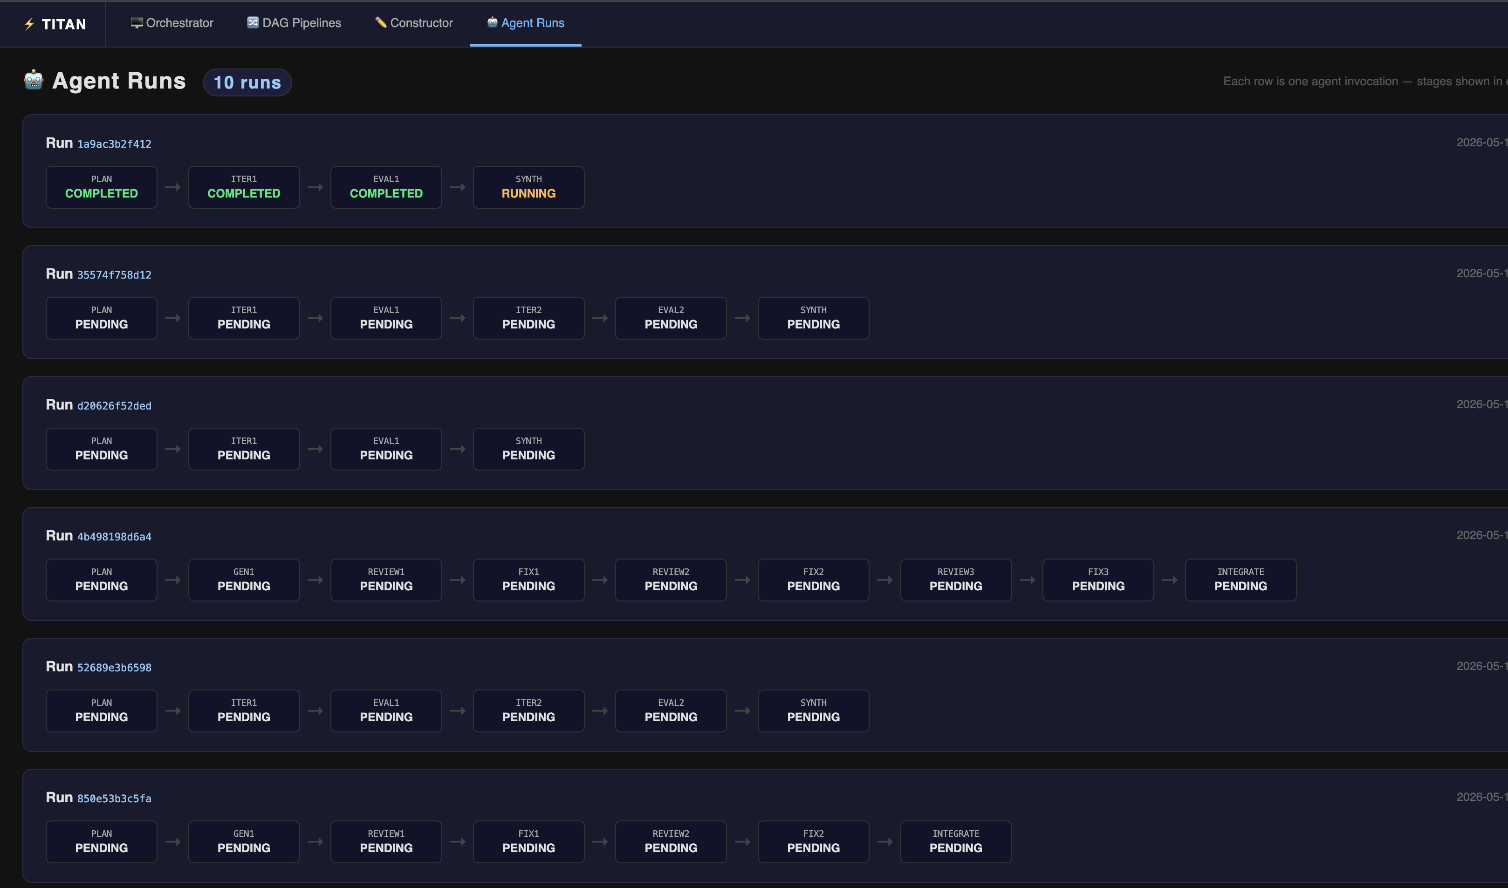This screenshot has width=1508, height=888.
Task: Click PLAN stage in run 4b498198d6a4
Action: 102,581
